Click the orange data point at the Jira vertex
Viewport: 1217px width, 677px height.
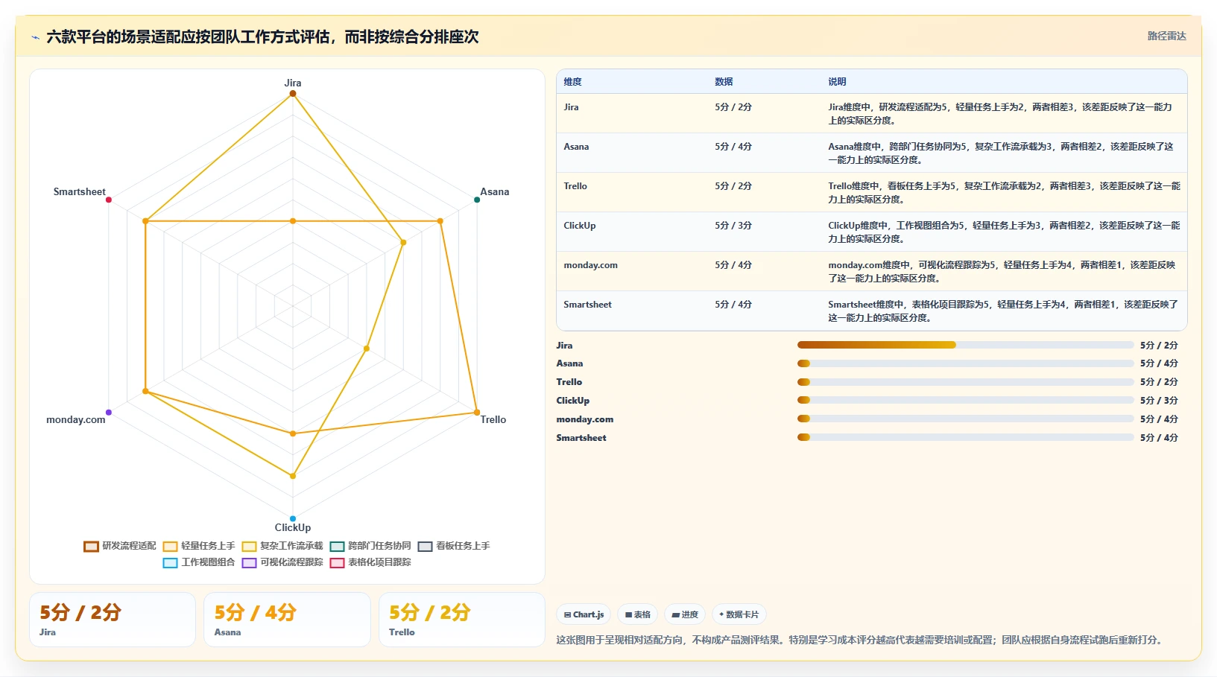(293, 94)
